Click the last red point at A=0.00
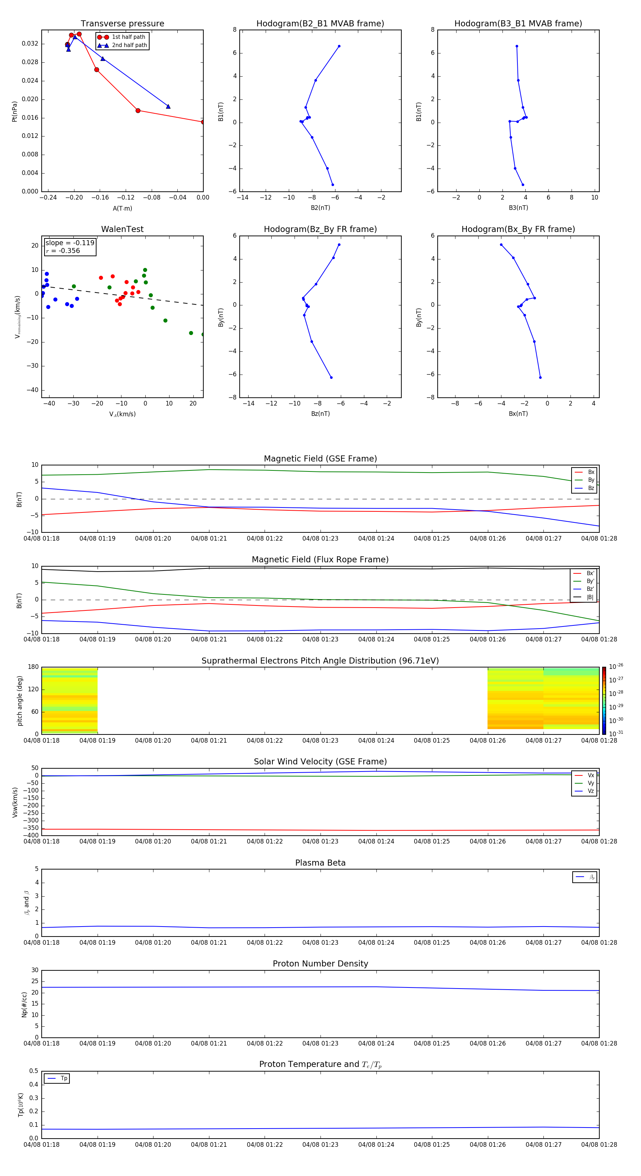This screenshot has height=1176, width=641. pos(203,122)
